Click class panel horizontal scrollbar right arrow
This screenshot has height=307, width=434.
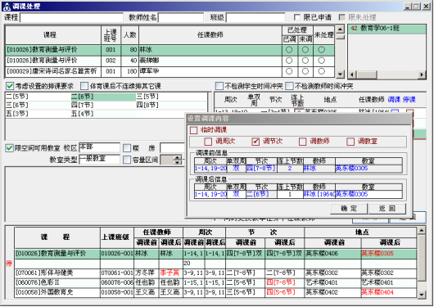point(422,74)
